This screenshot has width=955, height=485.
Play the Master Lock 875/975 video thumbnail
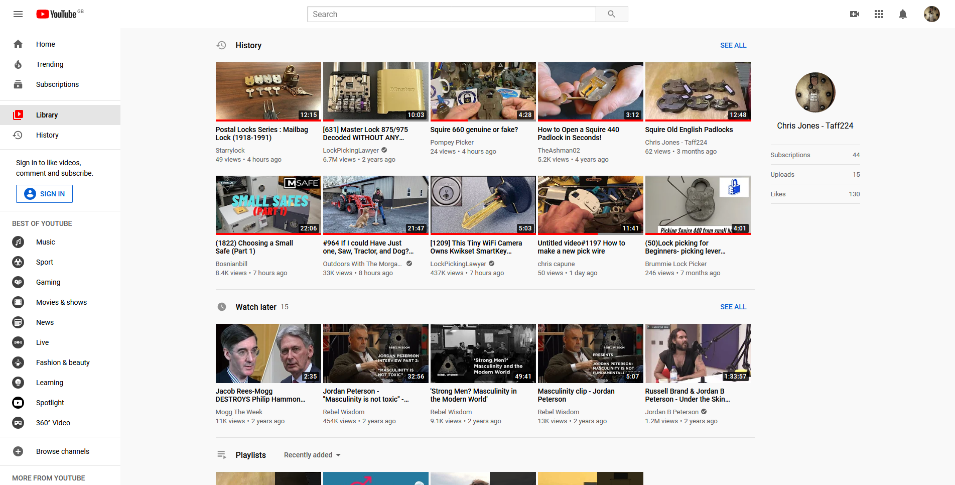[375, 91]
